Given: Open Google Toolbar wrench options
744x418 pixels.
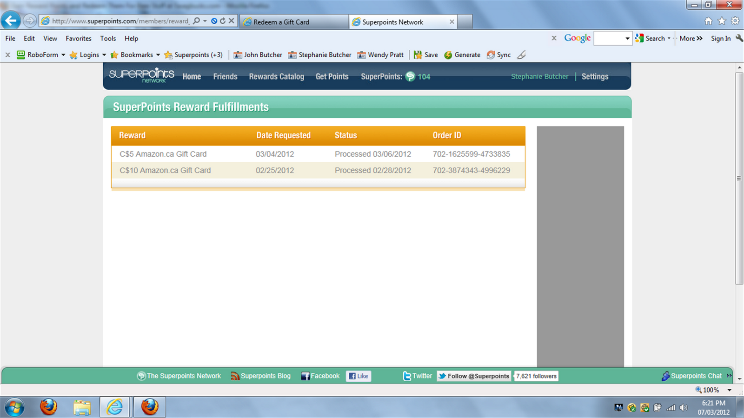Looking at the screenshot, I should 739,38.
